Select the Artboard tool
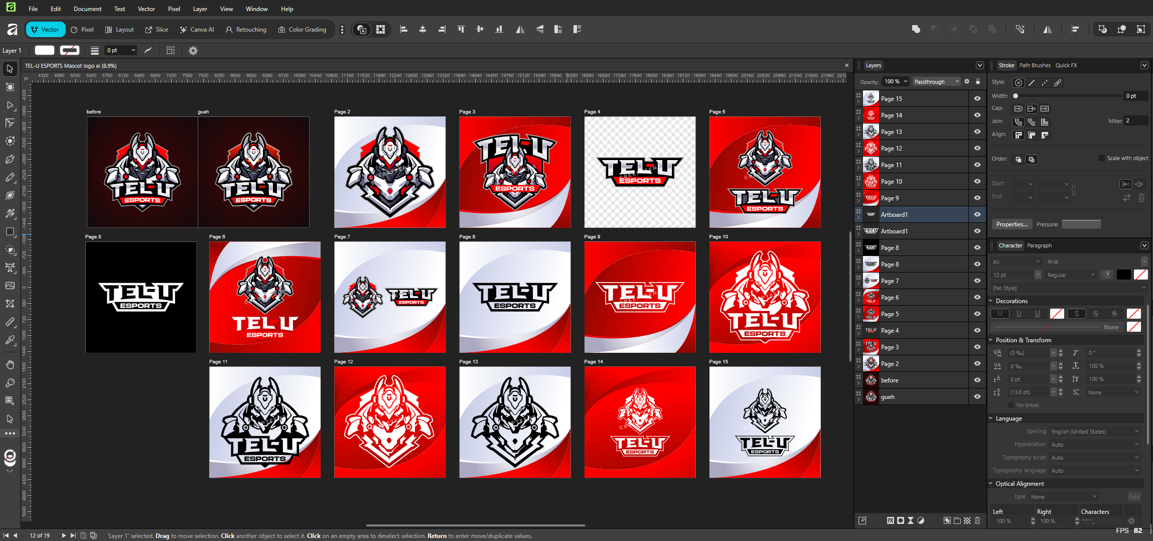Screen dimensions: 1153x541 (10, 87)
